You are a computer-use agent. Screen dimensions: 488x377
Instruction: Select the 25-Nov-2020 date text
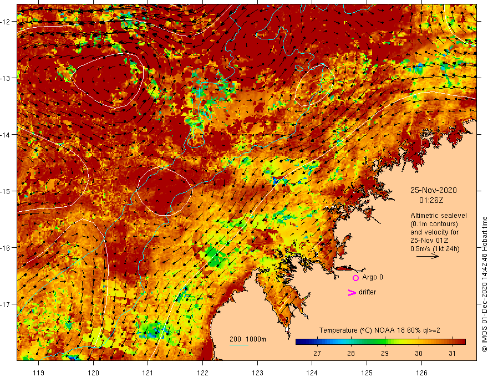433,190
